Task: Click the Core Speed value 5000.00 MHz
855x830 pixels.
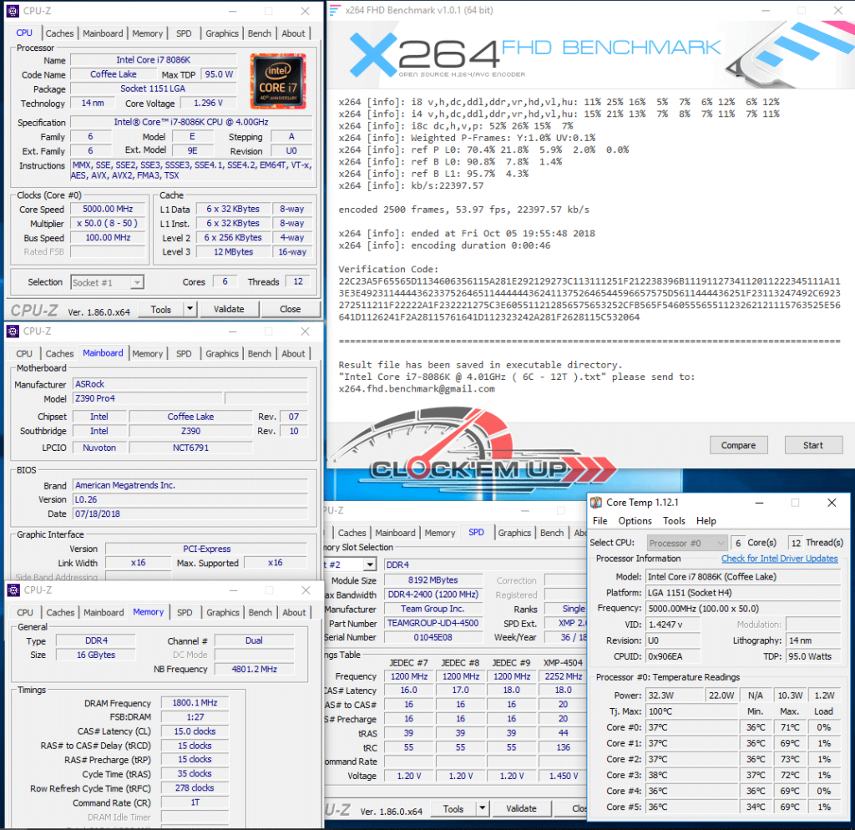Action: tap(108, 209)
